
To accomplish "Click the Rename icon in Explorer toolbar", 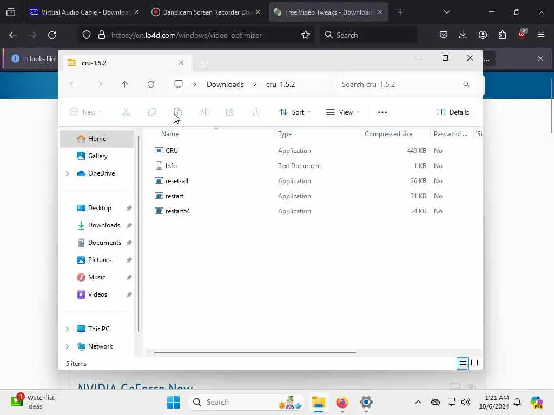I will 204,112.
